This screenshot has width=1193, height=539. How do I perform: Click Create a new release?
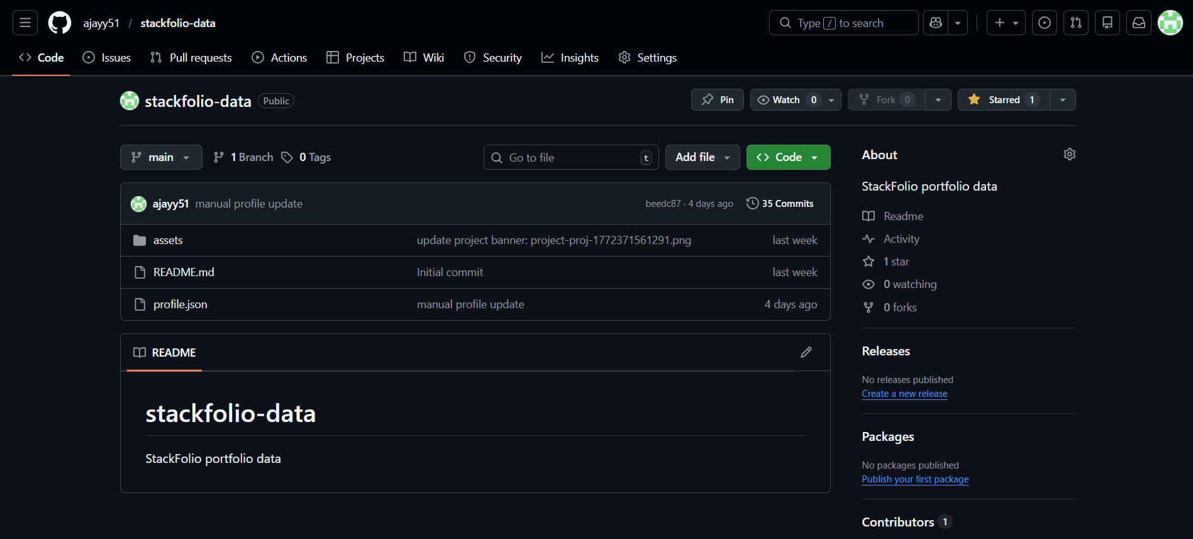[904, 394]
